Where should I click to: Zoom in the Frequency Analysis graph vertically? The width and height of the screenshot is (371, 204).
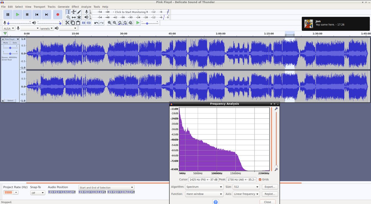(x=276, y=109)
